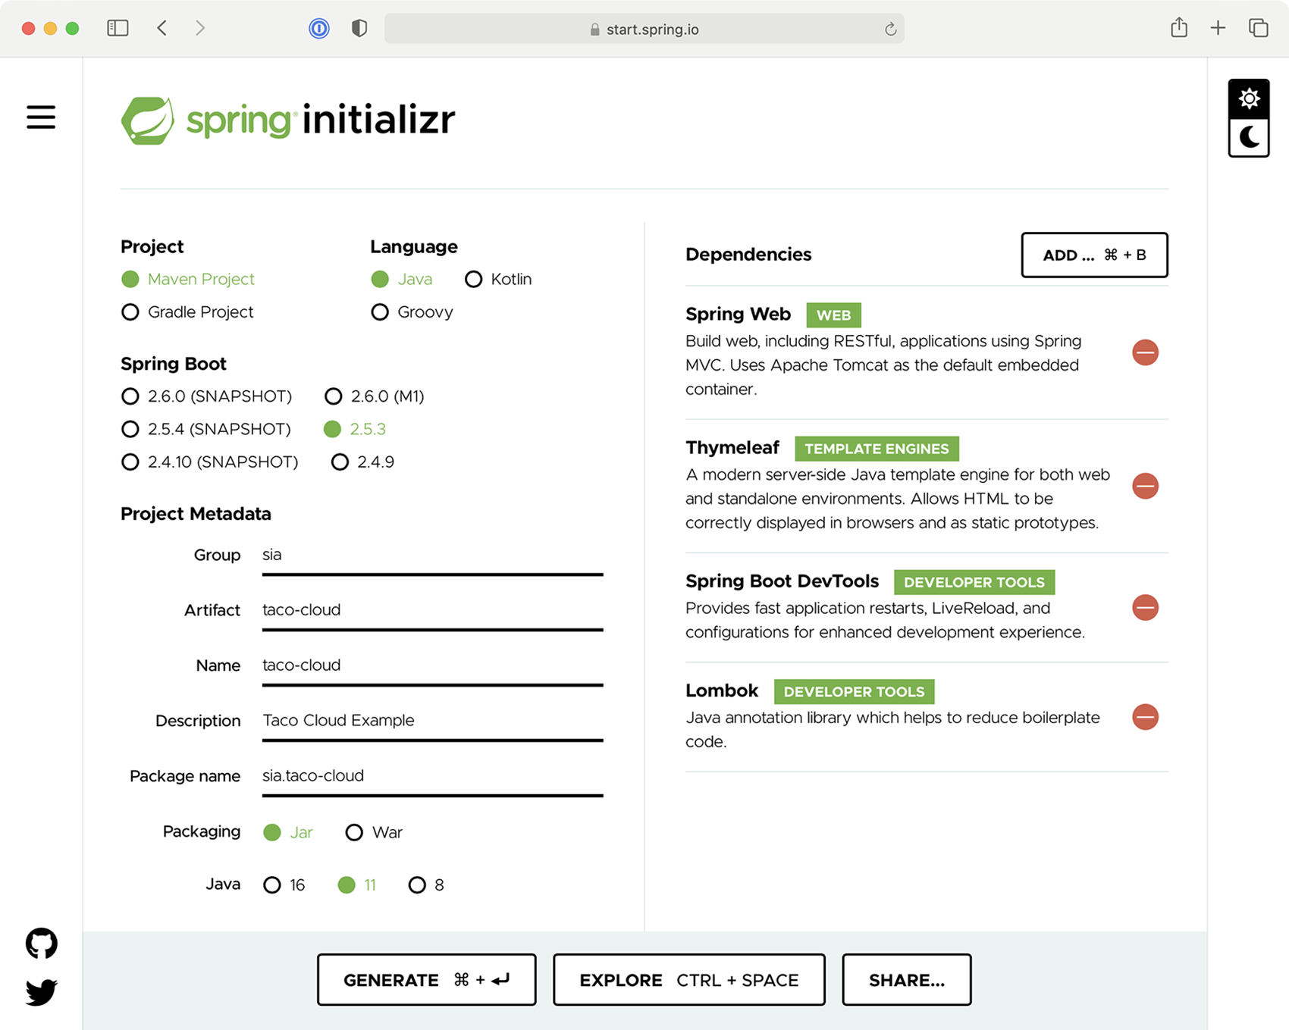Go forward in browser history
The image size is (1289, 1030).
[x=199, y=28]
